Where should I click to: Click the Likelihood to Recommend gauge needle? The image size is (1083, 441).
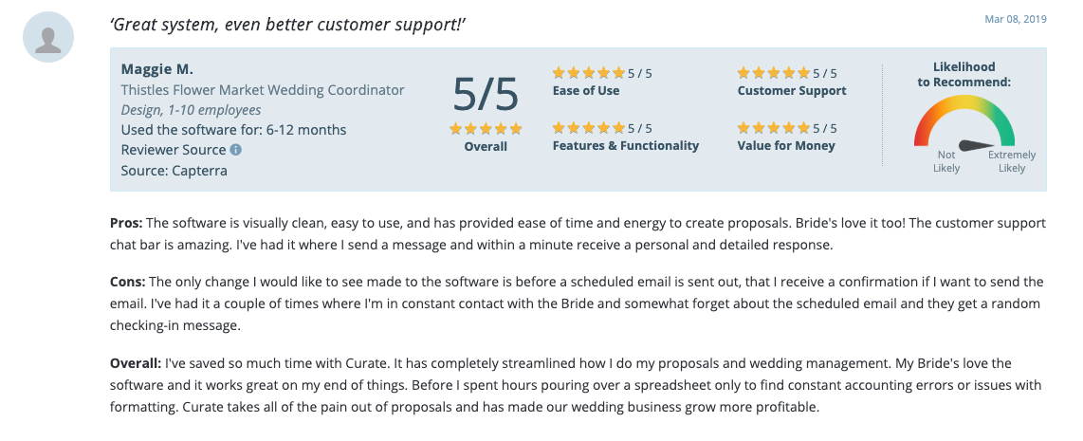click(975, 145)
